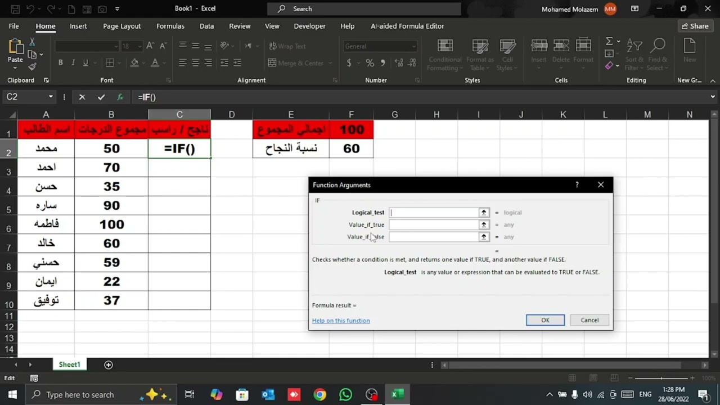Open Excel from the Windows taskbar
The image size is (720, 405).
[x=397, y=394]
